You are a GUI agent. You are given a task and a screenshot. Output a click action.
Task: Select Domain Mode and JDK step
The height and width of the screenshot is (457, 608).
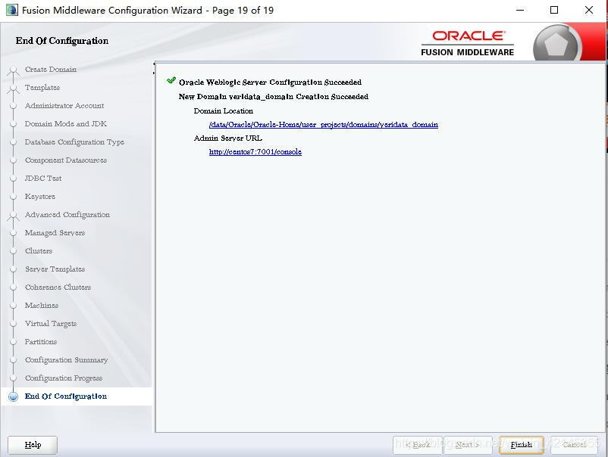tap(65, 124)
